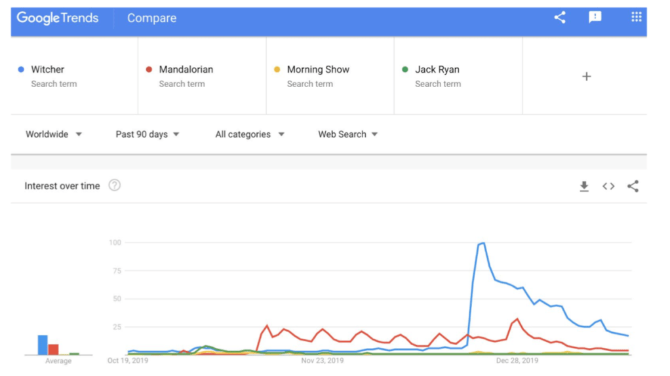
Task: Select the Mandalorian search term box
Action: click(202, 75)
